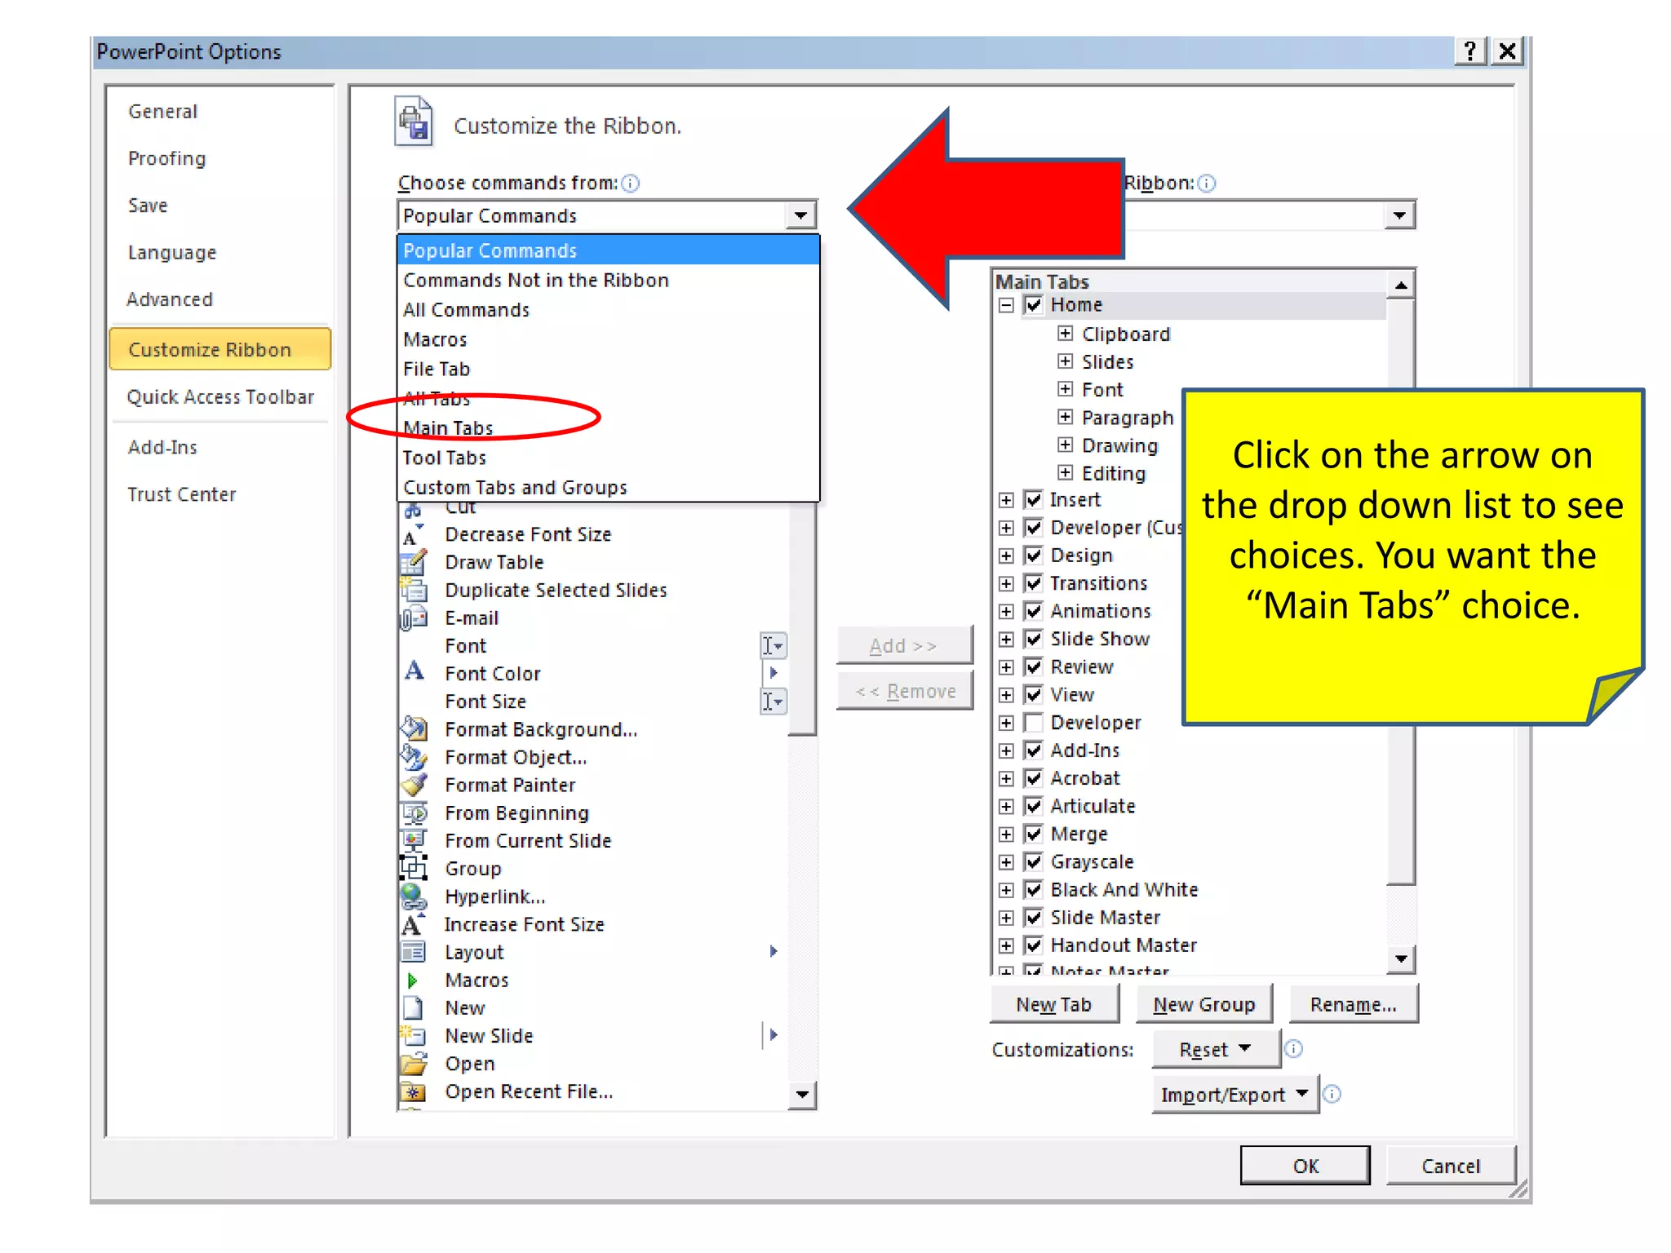The height and width of the screenshot is (1253, 1671).
Task: Toggle the Transitions tab checkbox
Action: point(1033,583)
